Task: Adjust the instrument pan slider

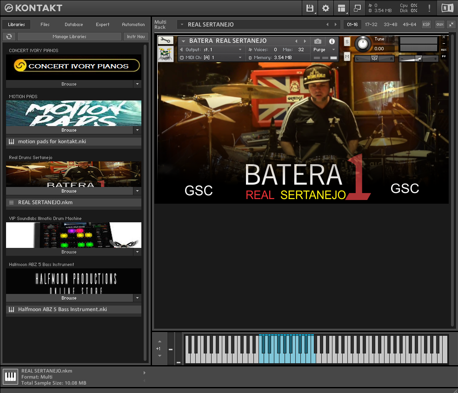Action: pyautogui.click(x=374, y=59)
